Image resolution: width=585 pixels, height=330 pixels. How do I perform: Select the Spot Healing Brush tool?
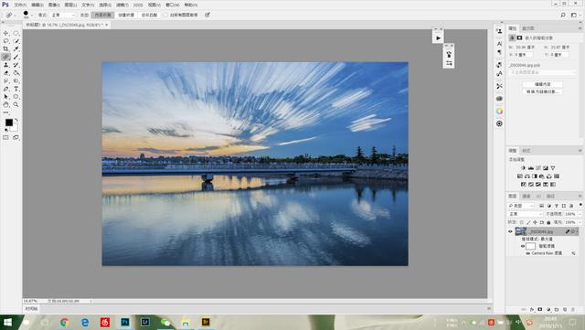(x=6, y=57)
